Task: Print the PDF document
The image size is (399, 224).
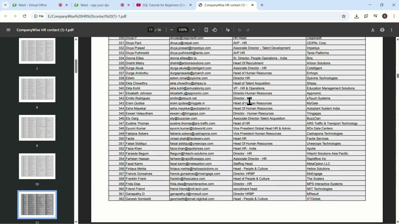Action: (x=382, y=30)
